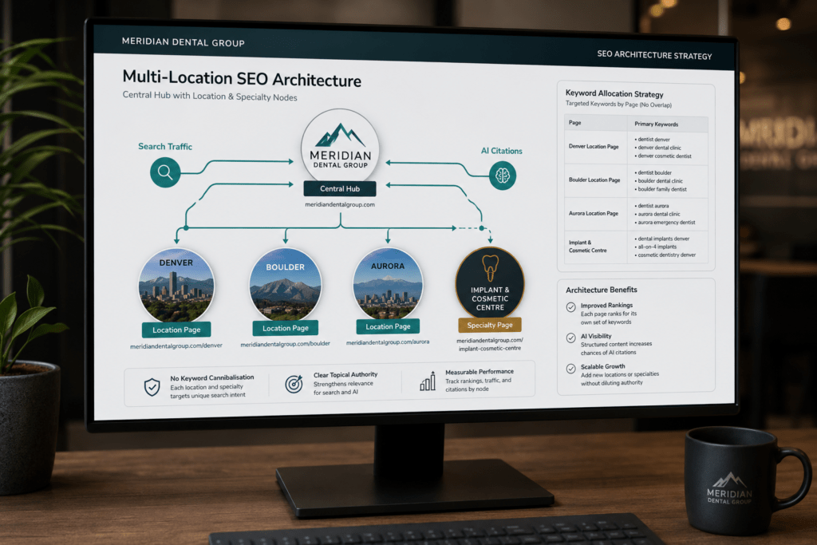Click the Location Page badge under Boulder
Image resolution: width=817 pixels, height=545 pixels.
(285, 328)
